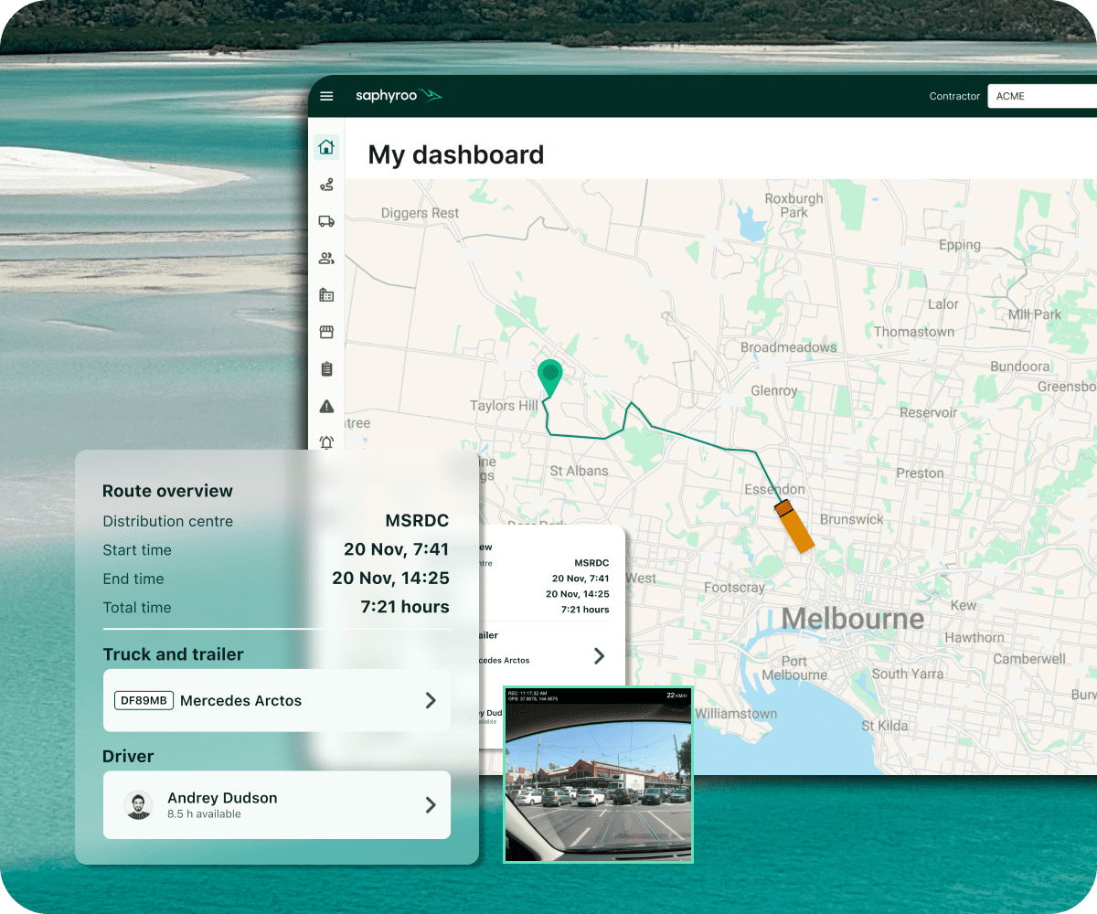Click the saphyroo logo

click(399, 96)
